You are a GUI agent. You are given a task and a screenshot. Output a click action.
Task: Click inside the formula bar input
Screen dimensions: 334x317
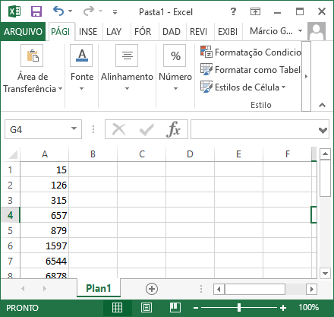click(254, 129)
